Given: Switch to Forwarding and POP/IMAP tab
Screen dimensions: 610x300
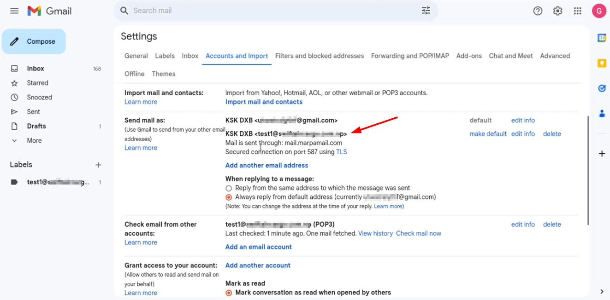Looking at the screenshot, I should click(x=410, y=56).
